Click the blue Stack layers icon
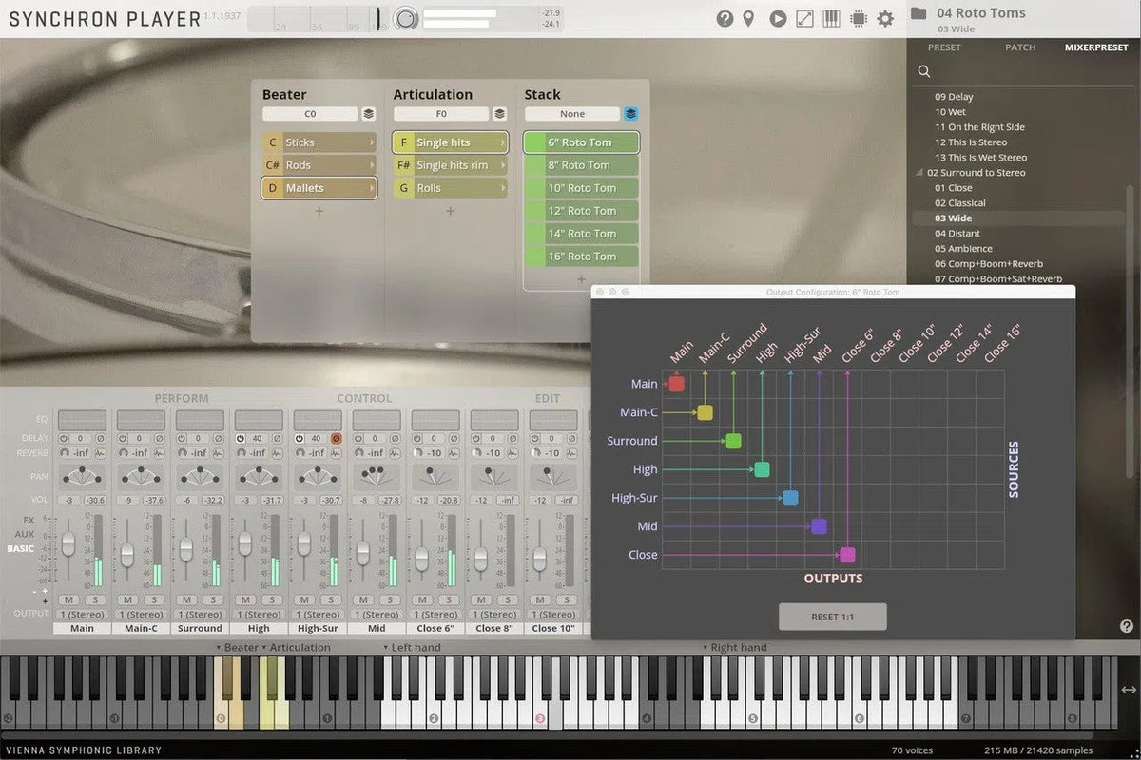 click(631, 114)
